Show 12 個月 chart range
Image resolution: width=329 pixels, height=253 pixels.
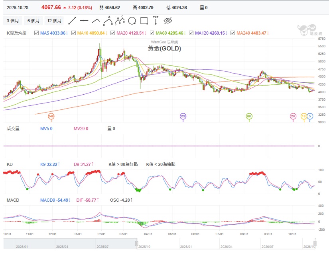54,21
